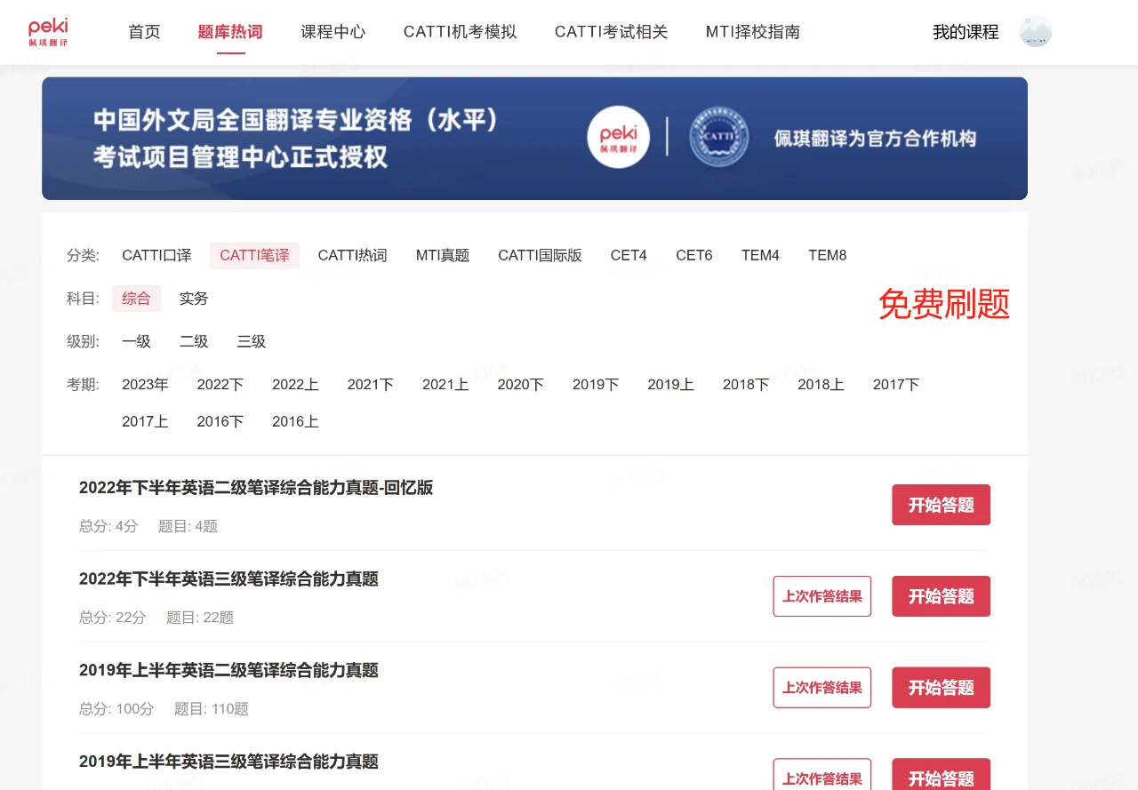Select the CATTI口译 category
The width and height of the screenshot is (1138, 790).
[x=156, y=255]
